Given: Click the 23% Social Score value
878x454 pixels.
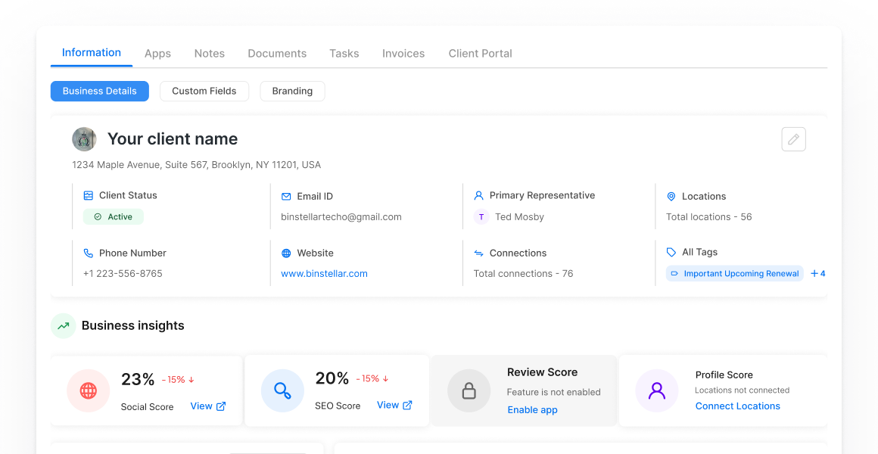Looking at the screenshot, I should pos(138,379).
